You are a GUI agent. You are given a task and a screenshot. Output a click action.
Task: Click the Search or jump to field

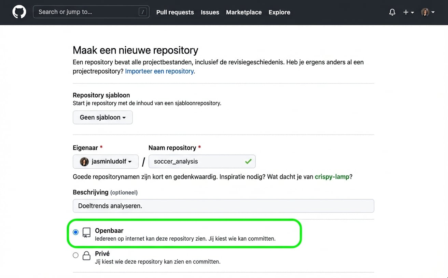pyautogui.click(x=91, y=12)
